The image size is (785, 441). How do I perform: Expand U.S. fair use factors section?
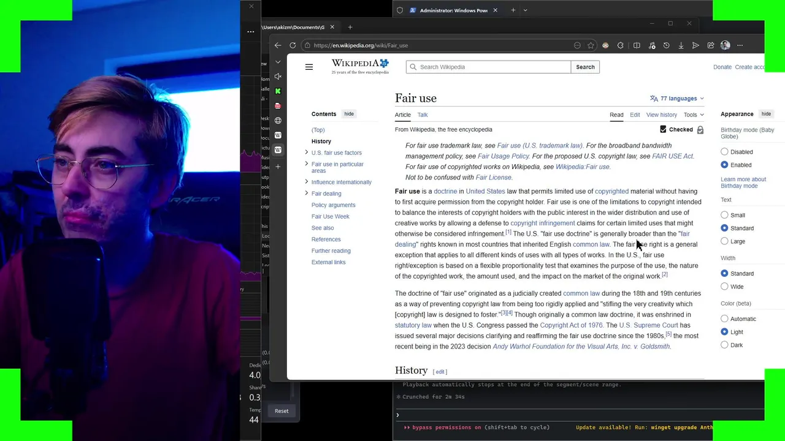(306, 153)
